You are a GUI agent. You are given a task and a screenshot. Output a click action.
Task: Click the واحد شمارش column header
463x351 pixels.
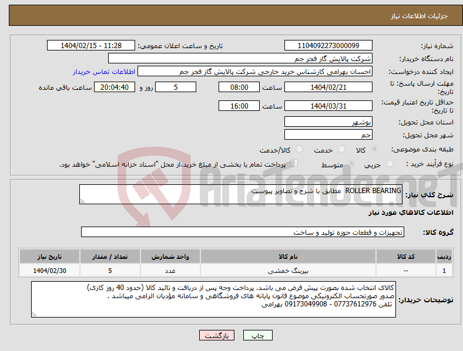click(x=170, y=256)
